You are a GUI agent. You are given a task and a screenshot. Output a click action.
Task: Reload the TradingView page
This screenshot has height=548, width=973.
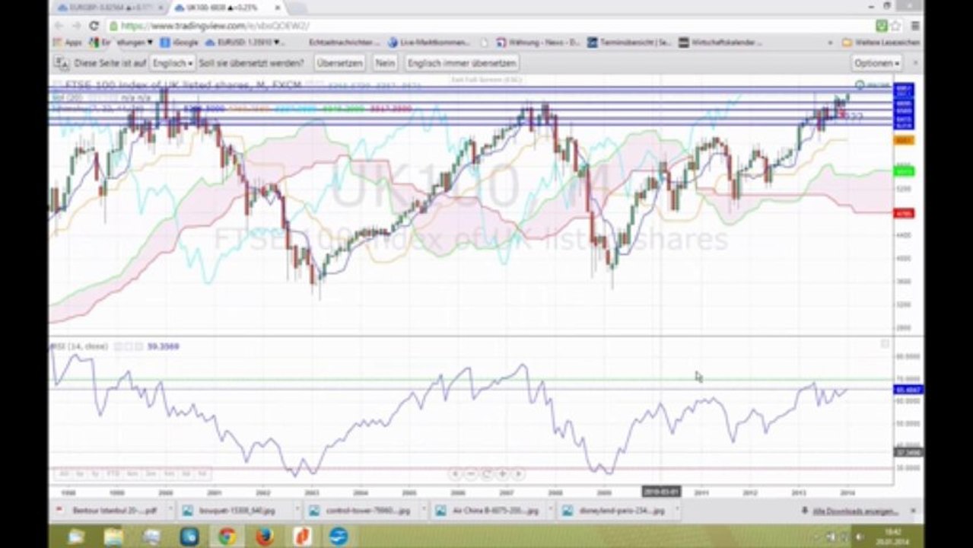click(x=94, y=26)
